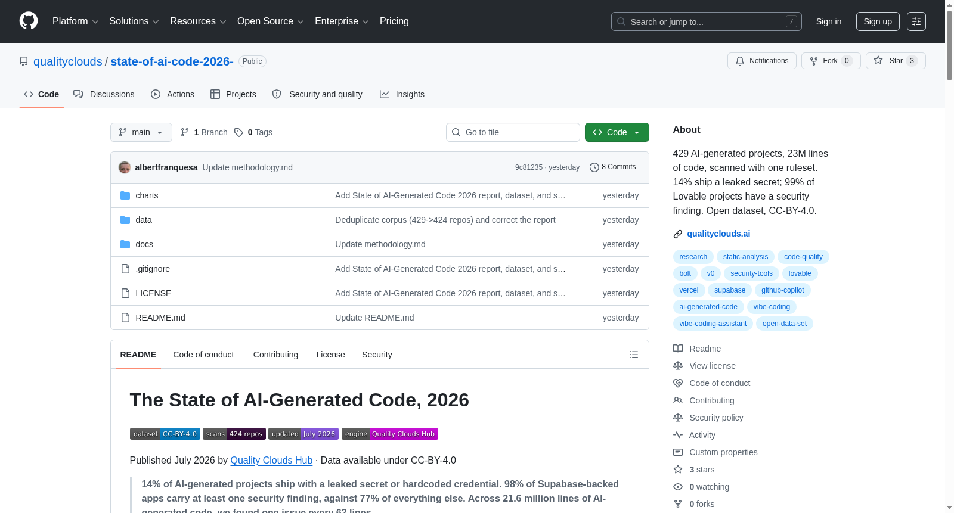Expand the Solutions menu

pyautogui.click(x=134, y=21)
